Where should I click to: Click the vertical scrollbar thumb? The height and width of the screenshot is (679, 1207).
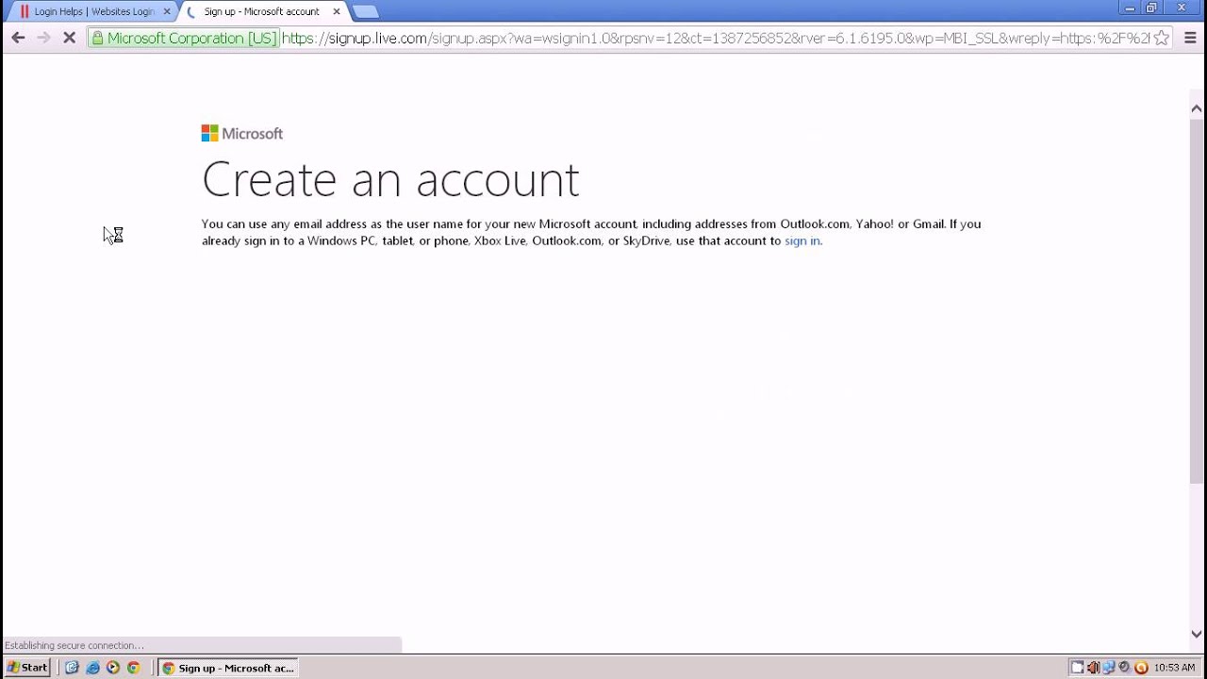point(1197,302)
